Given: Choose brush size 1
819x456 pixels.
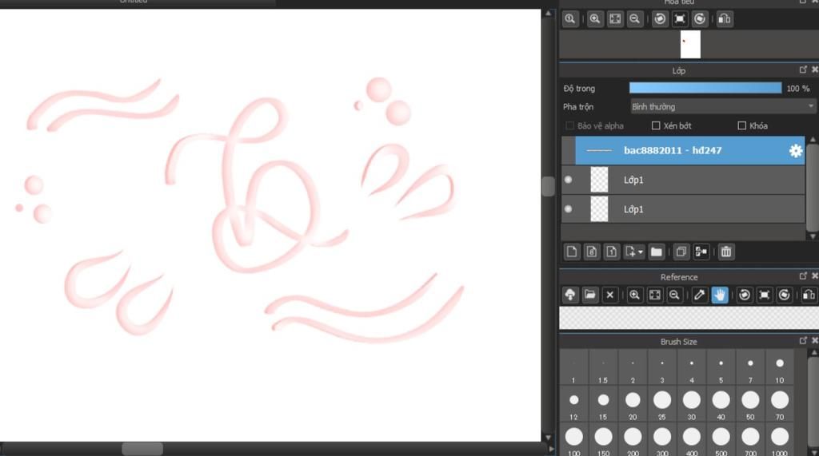Looking at the screenshot, I should click(x=573, y=369).
